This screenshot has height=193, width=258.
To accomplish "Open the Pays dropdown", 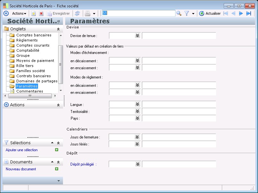I will click(x=137, y=118).
